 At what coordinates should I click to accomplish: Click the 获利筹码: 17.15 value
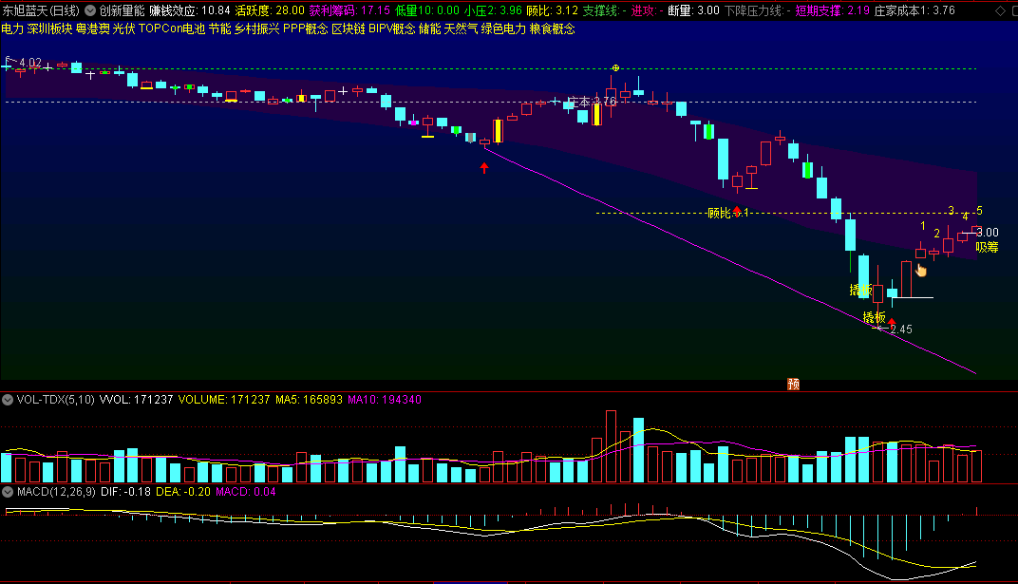[x=349, y=10]
